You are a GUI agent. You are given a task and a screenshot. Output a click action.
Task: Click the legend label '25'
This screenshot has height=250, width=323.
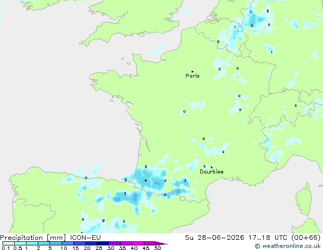99,248
